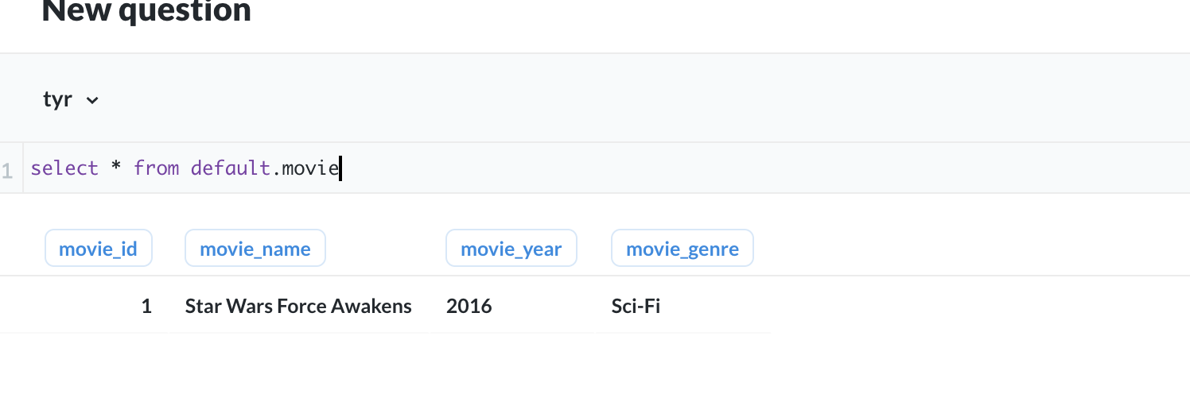Sort by the movie_id column header

coord(98,249)
